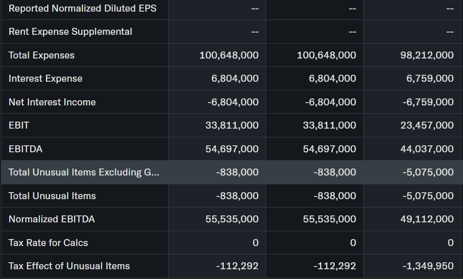Click the 49,112,000 Normalized EBITDA value
The image size is (463, 279).
click(427, 219)
